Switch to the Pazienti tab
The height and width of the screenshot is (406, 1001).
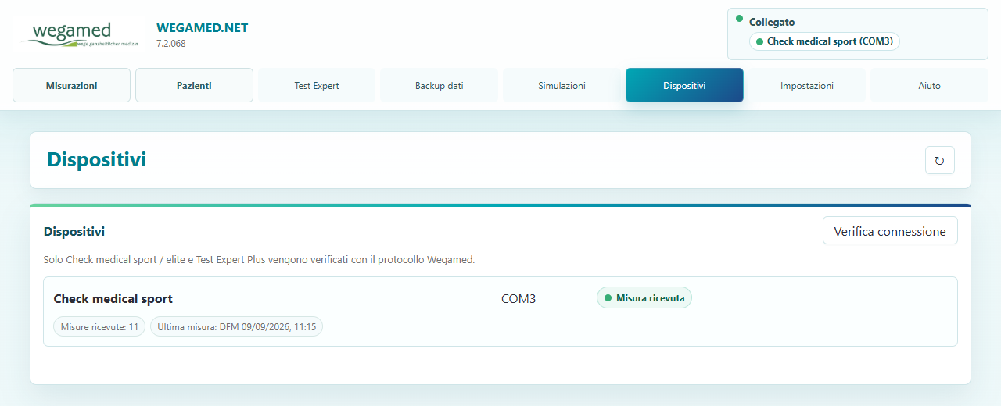[194, 85]
